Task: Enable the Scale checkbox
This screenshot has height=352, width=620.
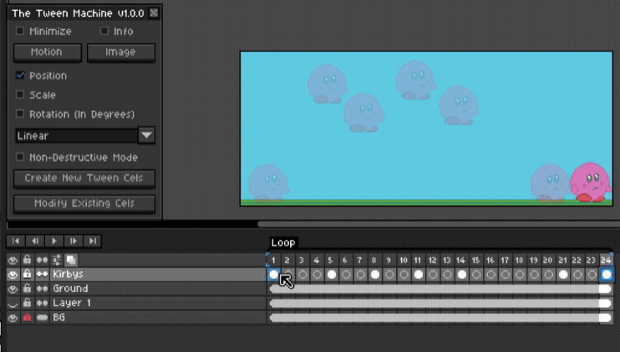Action: pyautogui.click(x=20, y=95)
